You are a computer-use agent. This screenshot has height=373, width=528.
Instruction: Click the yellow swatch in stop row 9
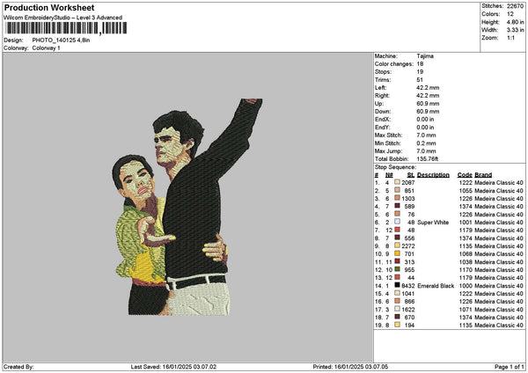tap(398, 245)
